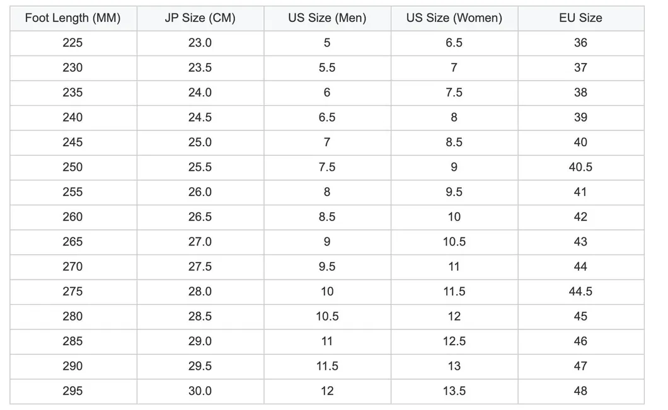This screenshot has width=668, height=410.
Task: Select foot length cell 225
Action: pos(73,43)
